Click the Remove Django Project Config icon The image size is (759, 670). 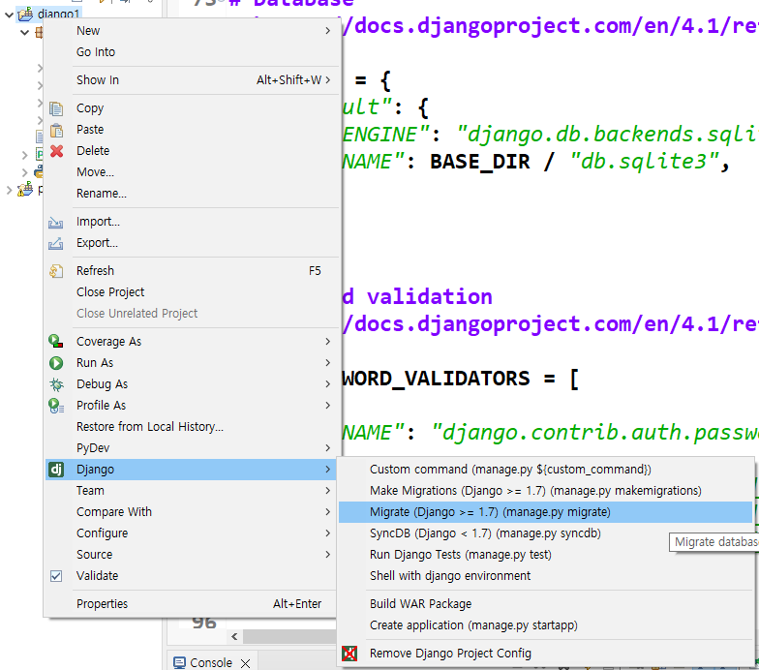[349, 653]
